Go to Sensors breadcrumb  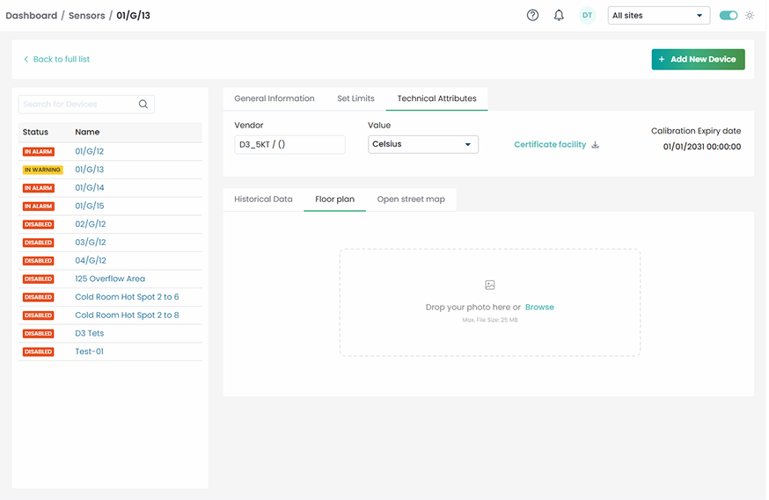pyautogui.click(x=87, y=15)
